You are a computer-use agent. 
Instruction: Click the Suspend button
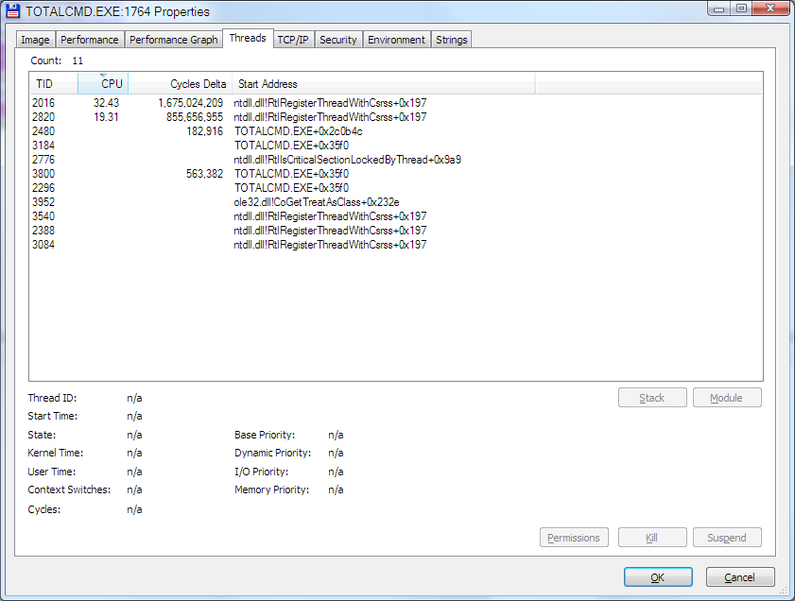(x=727, y=538)
